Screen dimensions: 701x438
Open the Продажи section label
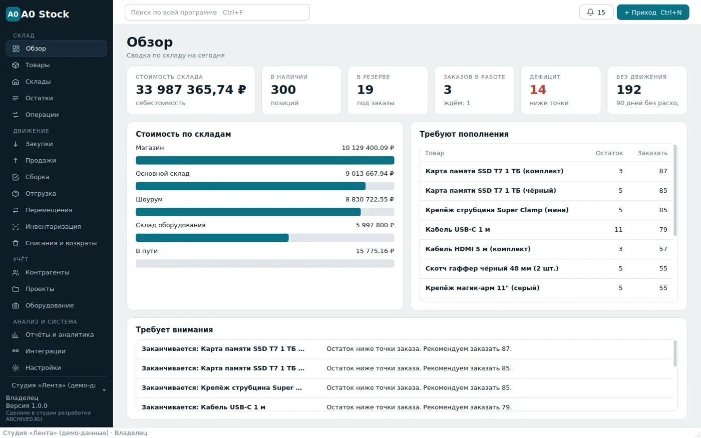(x=41, y=160)
